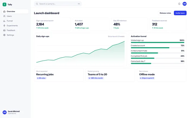Open the SM avatar in top bar
190x118 pixels.
coord(184,4)
